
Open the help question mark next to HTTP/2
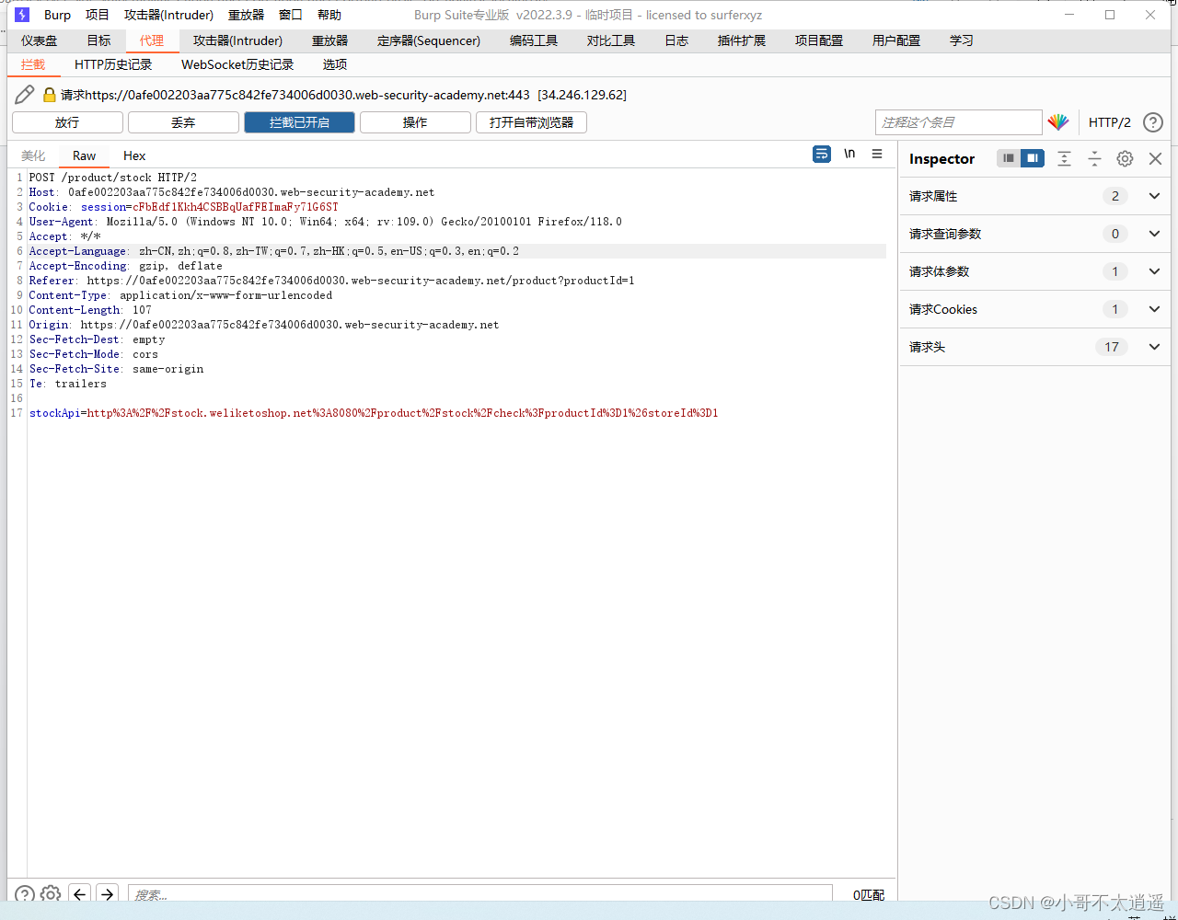pyautogui.click(x=1153, y=122)
